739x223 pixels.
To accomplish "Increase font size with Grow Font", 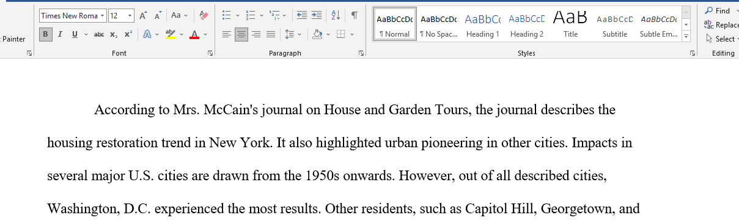I will (143, 15).
